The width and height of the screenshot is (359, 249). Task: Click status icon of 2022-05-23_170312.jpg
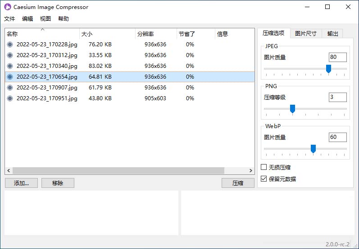coord(10,55)
